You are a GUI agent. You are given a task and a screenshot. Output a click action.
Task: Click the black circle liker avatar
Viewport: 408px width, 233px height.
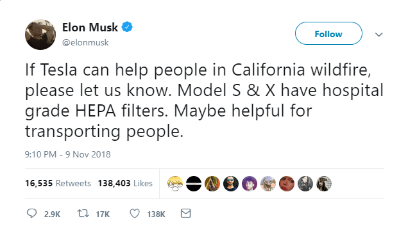[194, 184]
